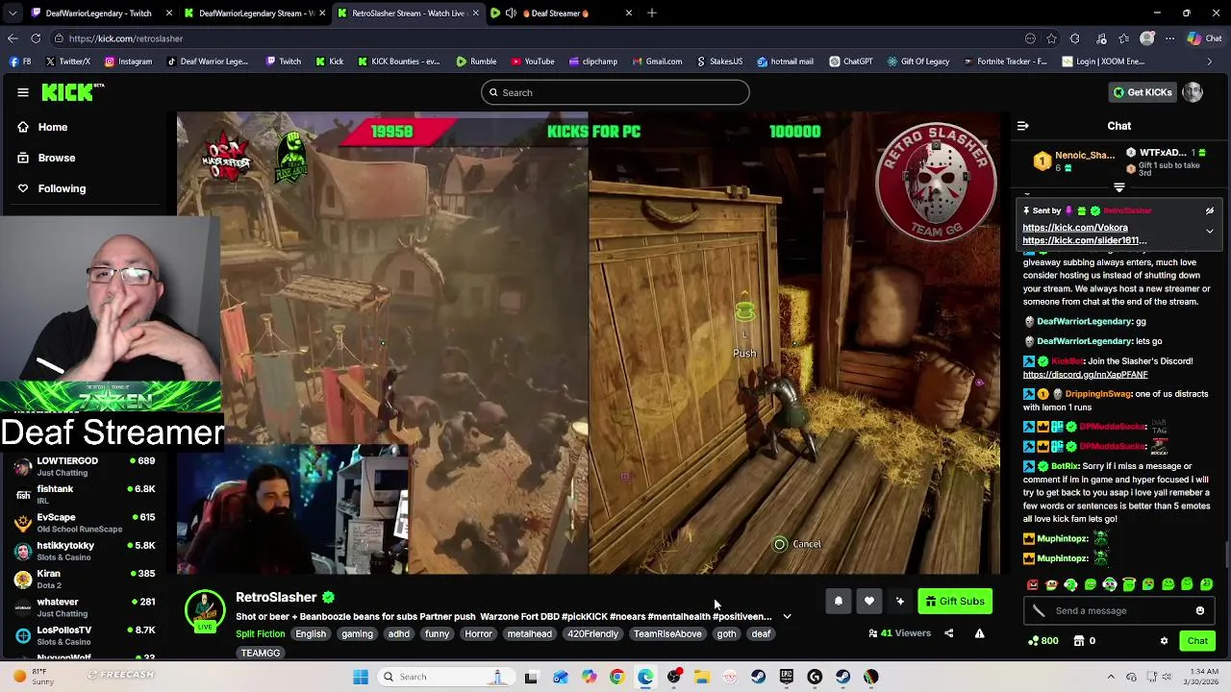Open chat settings gear
The width and height of the screenshot is (1231, 692).
[1164, 641]
